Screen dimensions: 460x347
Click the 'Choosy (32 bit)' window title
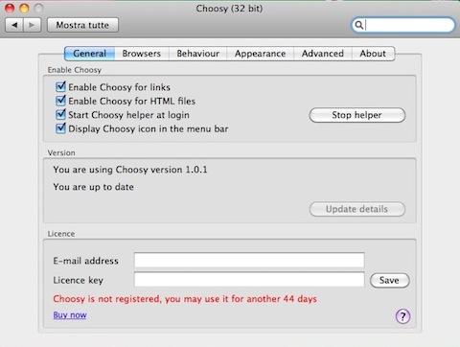[229, 8]
